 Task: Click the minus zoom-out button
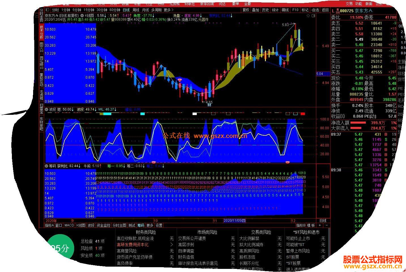(x=326, y=225)
